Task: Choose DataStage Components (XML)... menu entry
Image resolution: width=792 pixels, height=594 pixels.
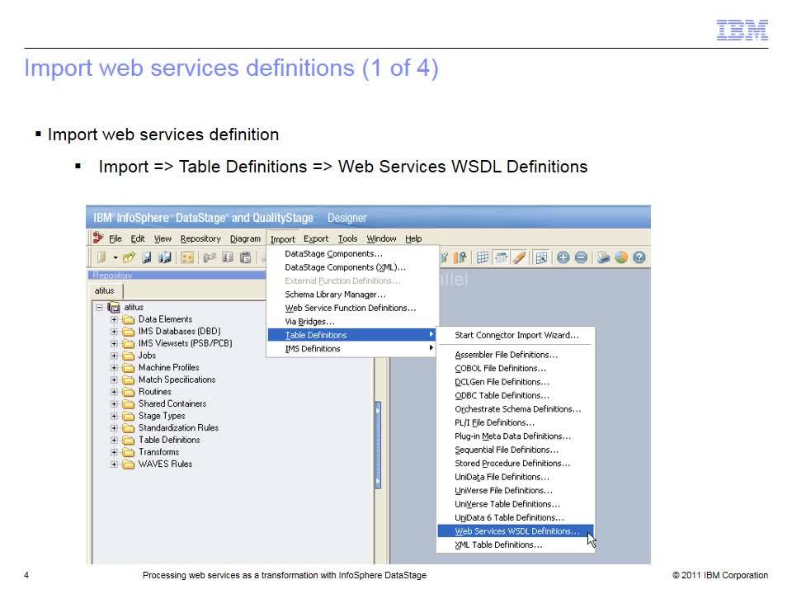Action: pos(352,267)
